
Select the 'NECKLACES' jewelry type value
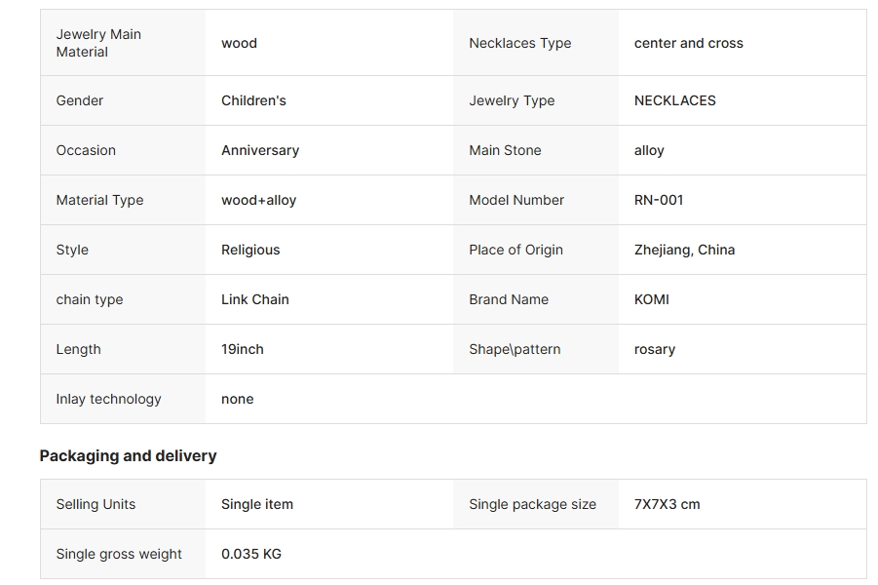[x=674, y=100]
